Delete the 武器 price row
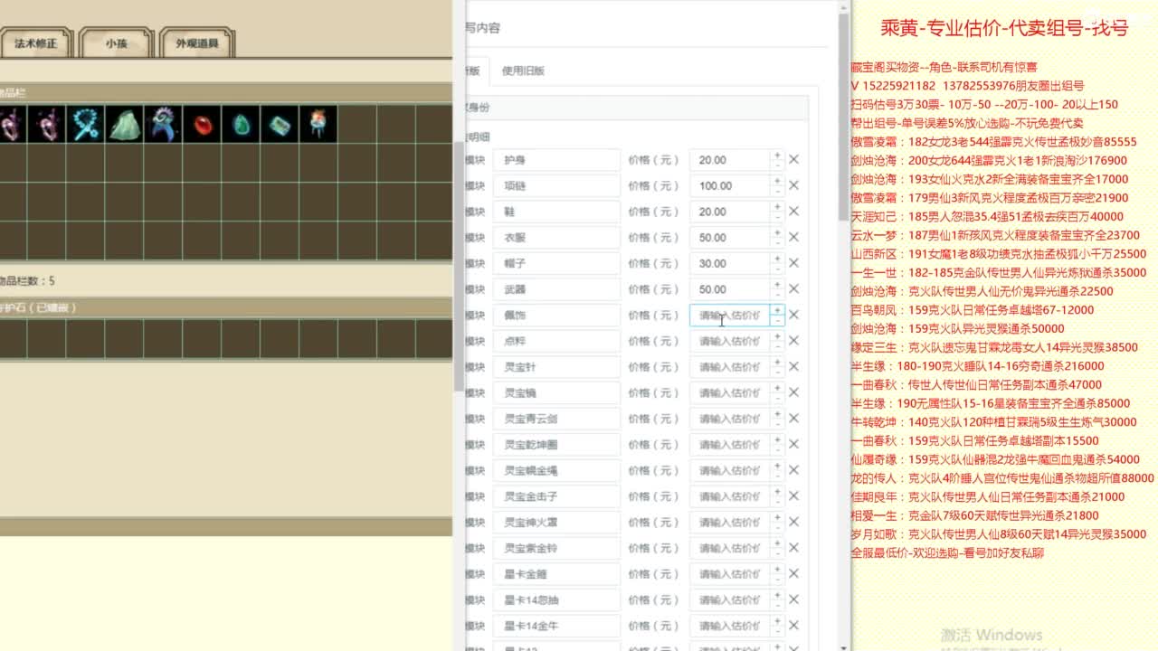Viewport: 1158px width, 651px height. pos(793,288)
